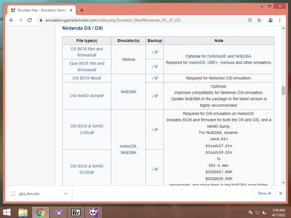The image size is (291, 218).
Task: Select the Emulator files tab
Action: click(41, 10)
